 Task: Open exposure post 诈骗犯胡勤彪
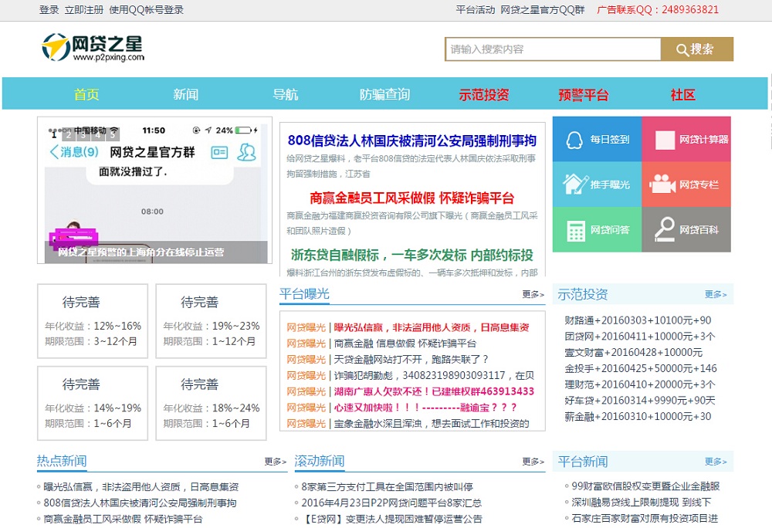(434, 375)
